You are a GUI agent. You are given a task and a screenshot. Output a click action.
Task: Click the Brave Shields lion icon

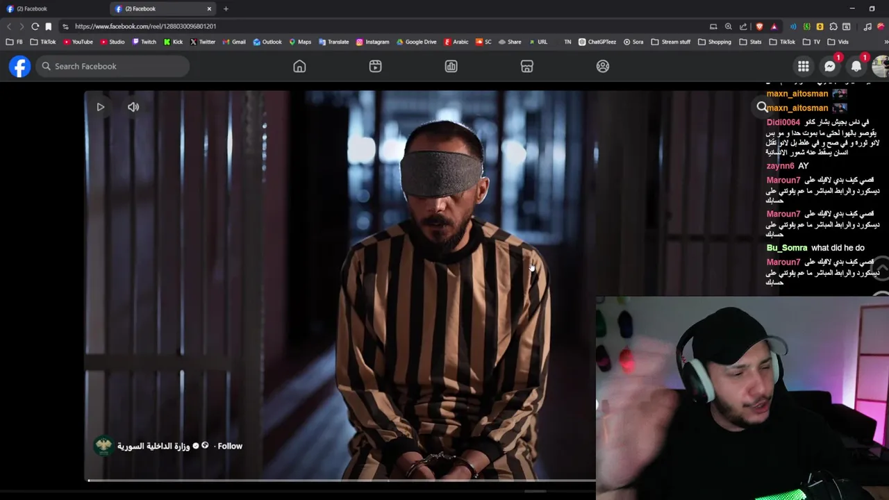(759, 26)
